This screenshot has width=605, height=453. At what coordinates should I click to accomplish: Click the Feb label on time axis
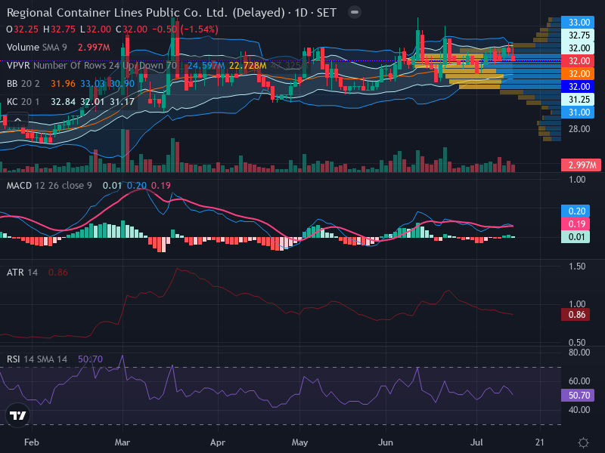(31, 442)
